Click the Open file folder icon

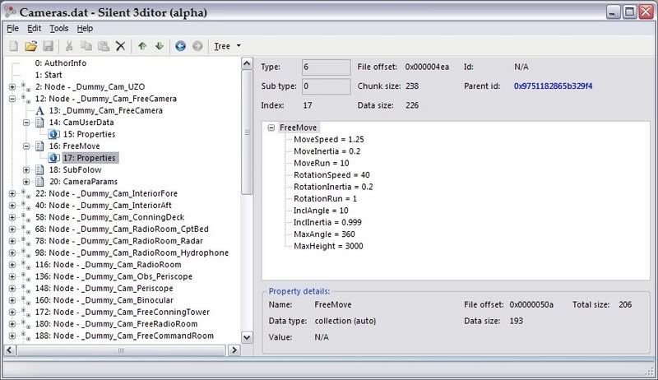pyautogui.click(x=30, y=46)
